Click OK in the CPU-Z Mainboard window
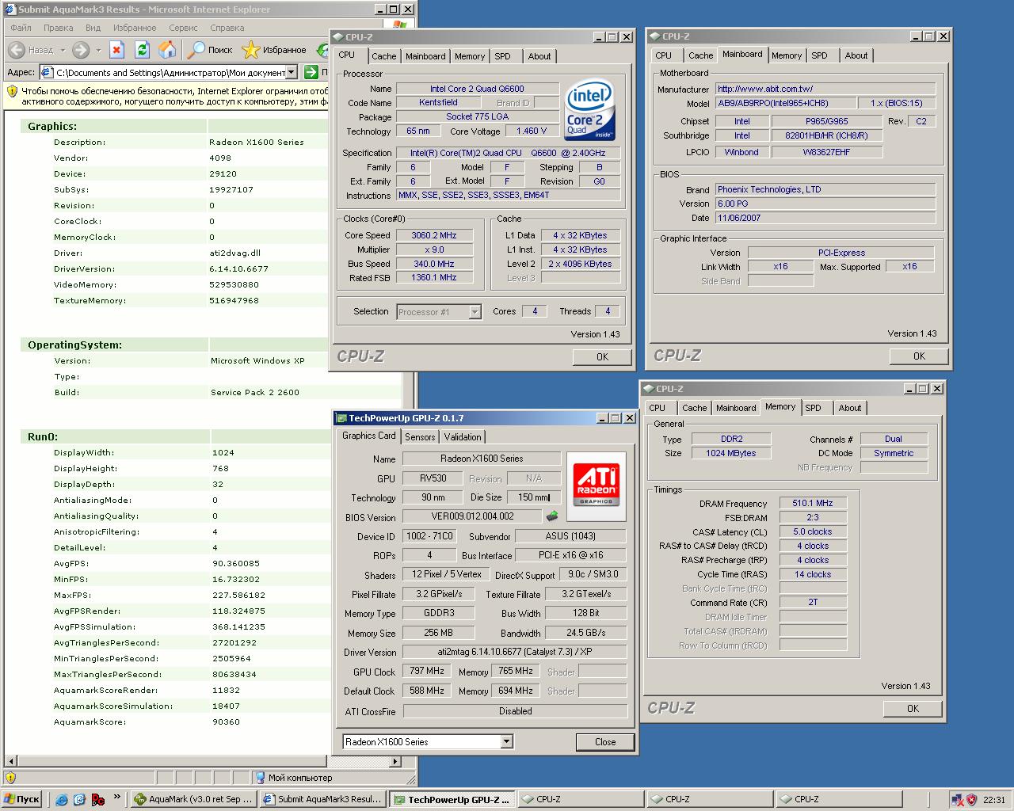This screenshot has width=1014, height=811. [919, 356]
